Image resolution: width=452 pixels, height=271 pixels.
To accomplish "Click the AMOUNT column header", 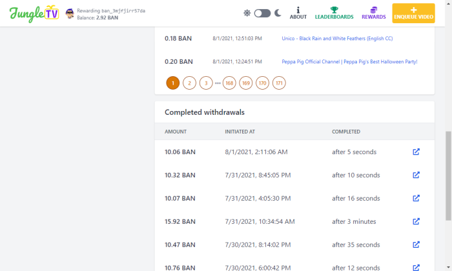I will coord(176,132).
